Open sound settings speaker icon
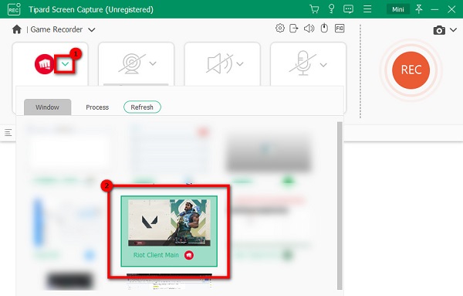The width and height of the screenshot is (463, 296). pyautogui.click(x=309, y=29)
